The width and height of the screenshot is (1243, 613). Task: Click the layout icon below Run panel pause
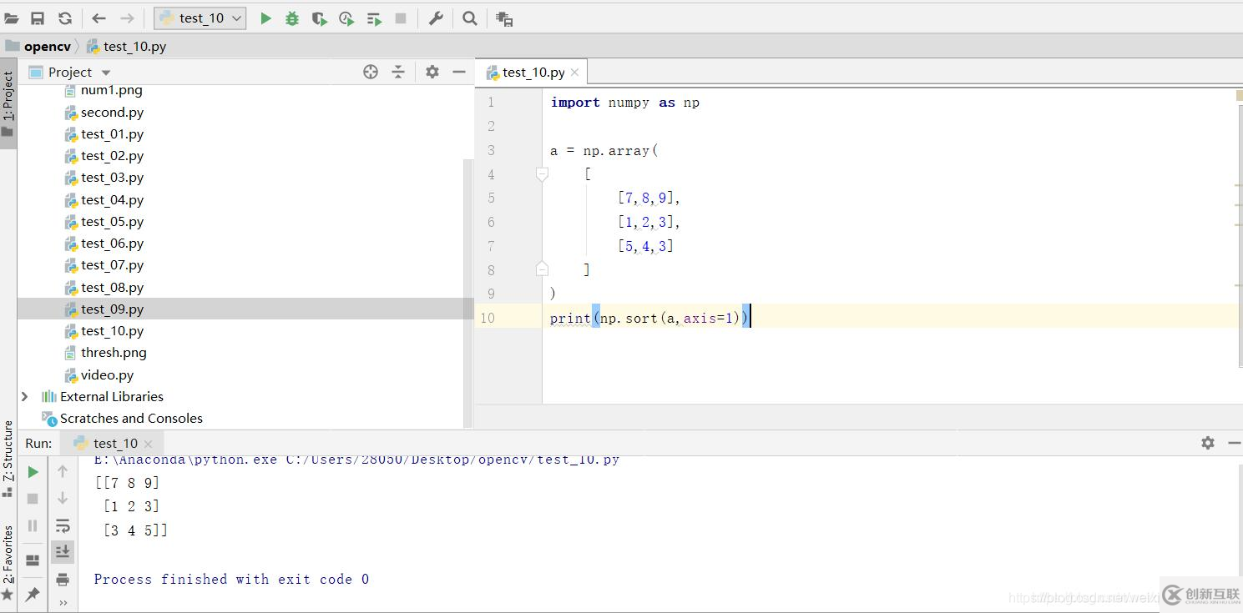click(x=33, y=560)
